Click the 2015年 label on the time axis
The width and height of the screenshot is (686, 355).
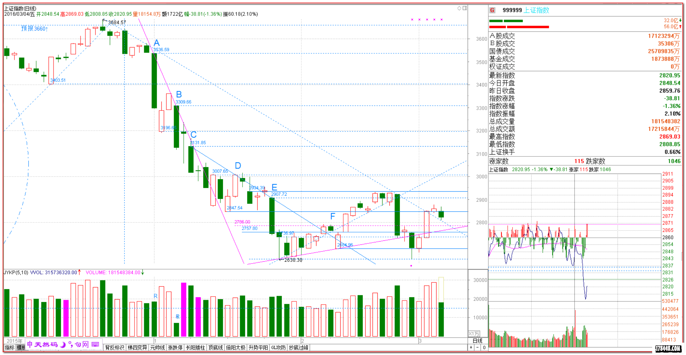pos(15,341)
